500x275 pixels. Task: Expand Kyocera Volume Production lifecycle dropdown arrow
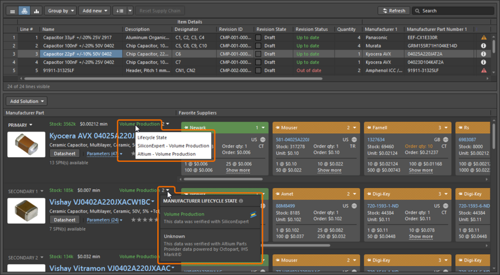point(168,124)
